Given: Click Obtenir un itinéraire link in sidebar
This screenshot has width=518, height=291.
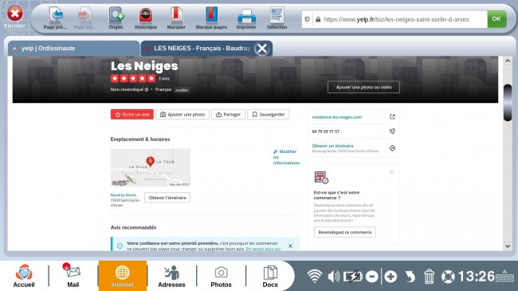Looking at the screenshot, I should pos(332,146).
